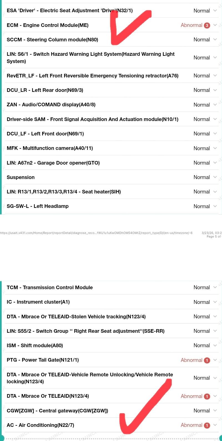Click the fault count badge for AC Air Conditioning

207,425
